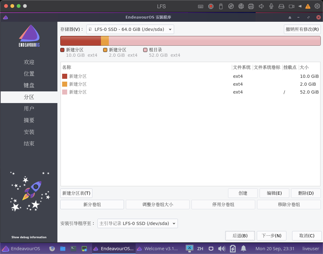Screen dimensions: 323x254
Task: Click the video camera icon
Action: click(291, 6)
